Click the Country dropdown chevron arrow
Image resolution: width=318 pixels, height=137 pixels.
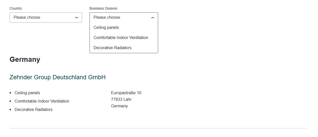click(77, 17)
